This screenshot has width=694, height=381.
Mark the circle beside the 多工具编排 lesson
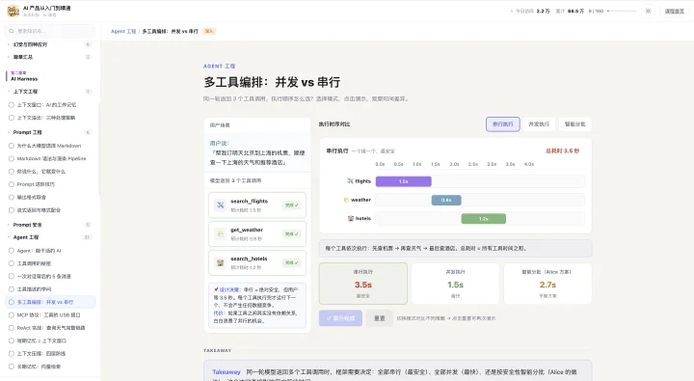pyautogui.click(x=12, y=302)
